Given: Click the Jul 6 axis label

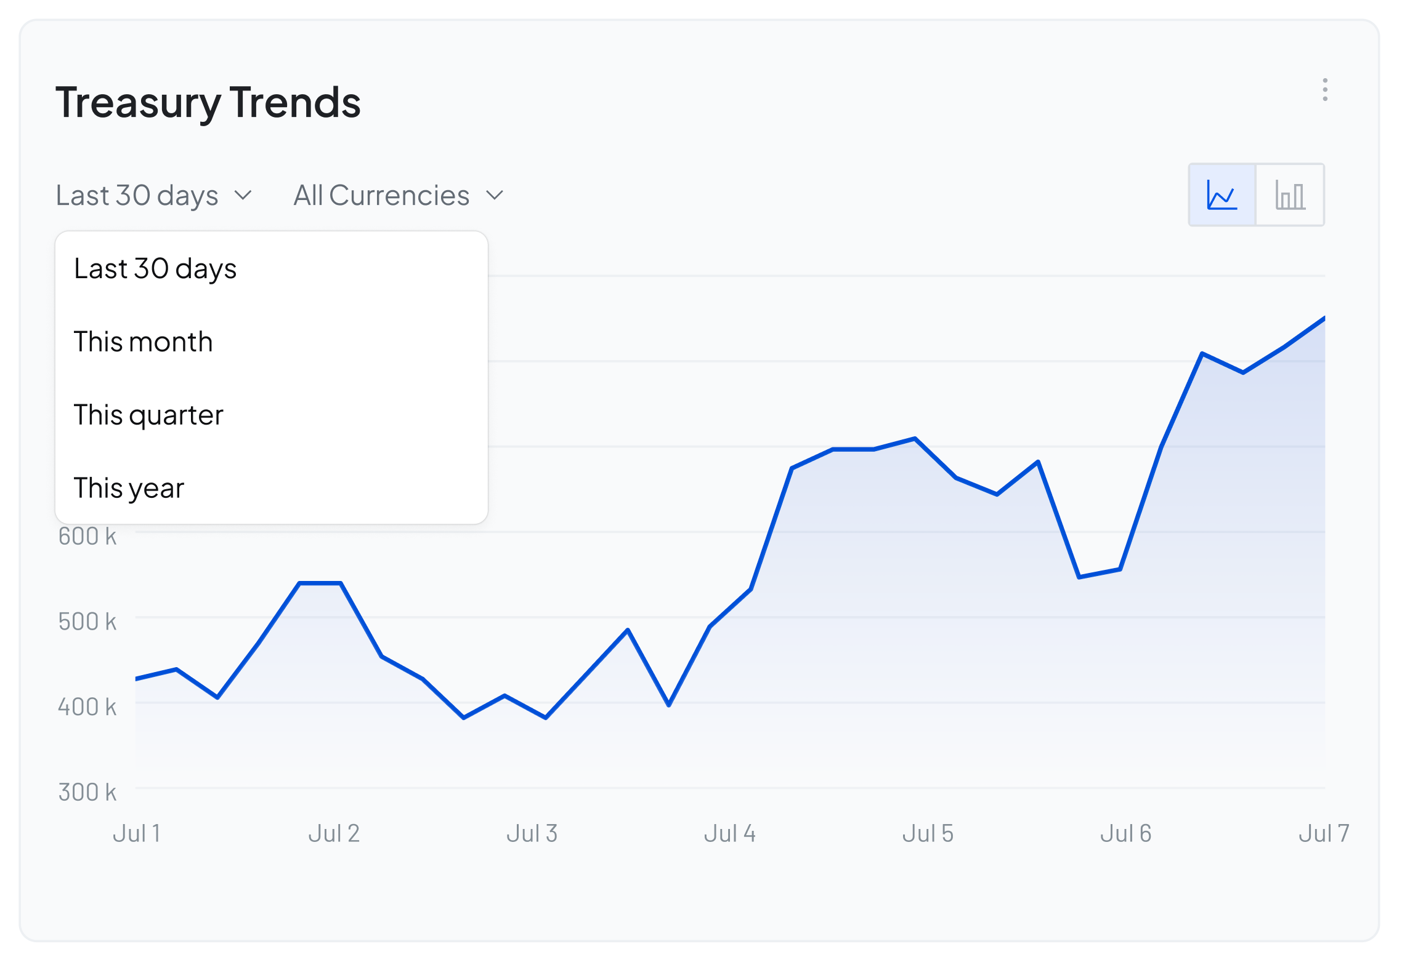Looking at the screenshot, I should (x=1126, y=833).
